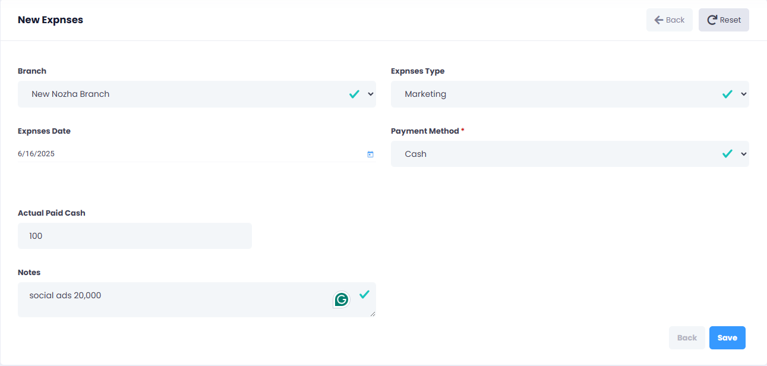Click the Actual Paid Cash label
This screenshot has height=366, width=767.
pos(52,213)
